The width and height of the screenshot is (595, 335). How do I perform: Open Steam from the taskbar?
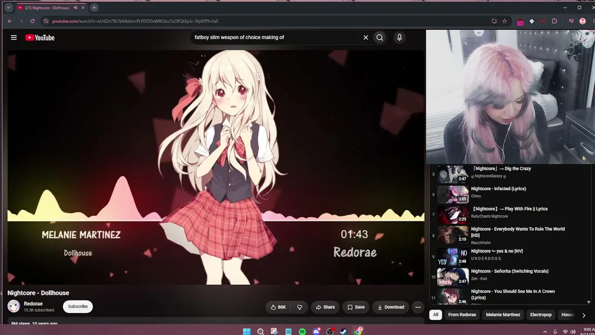click(x=344, y=331)
